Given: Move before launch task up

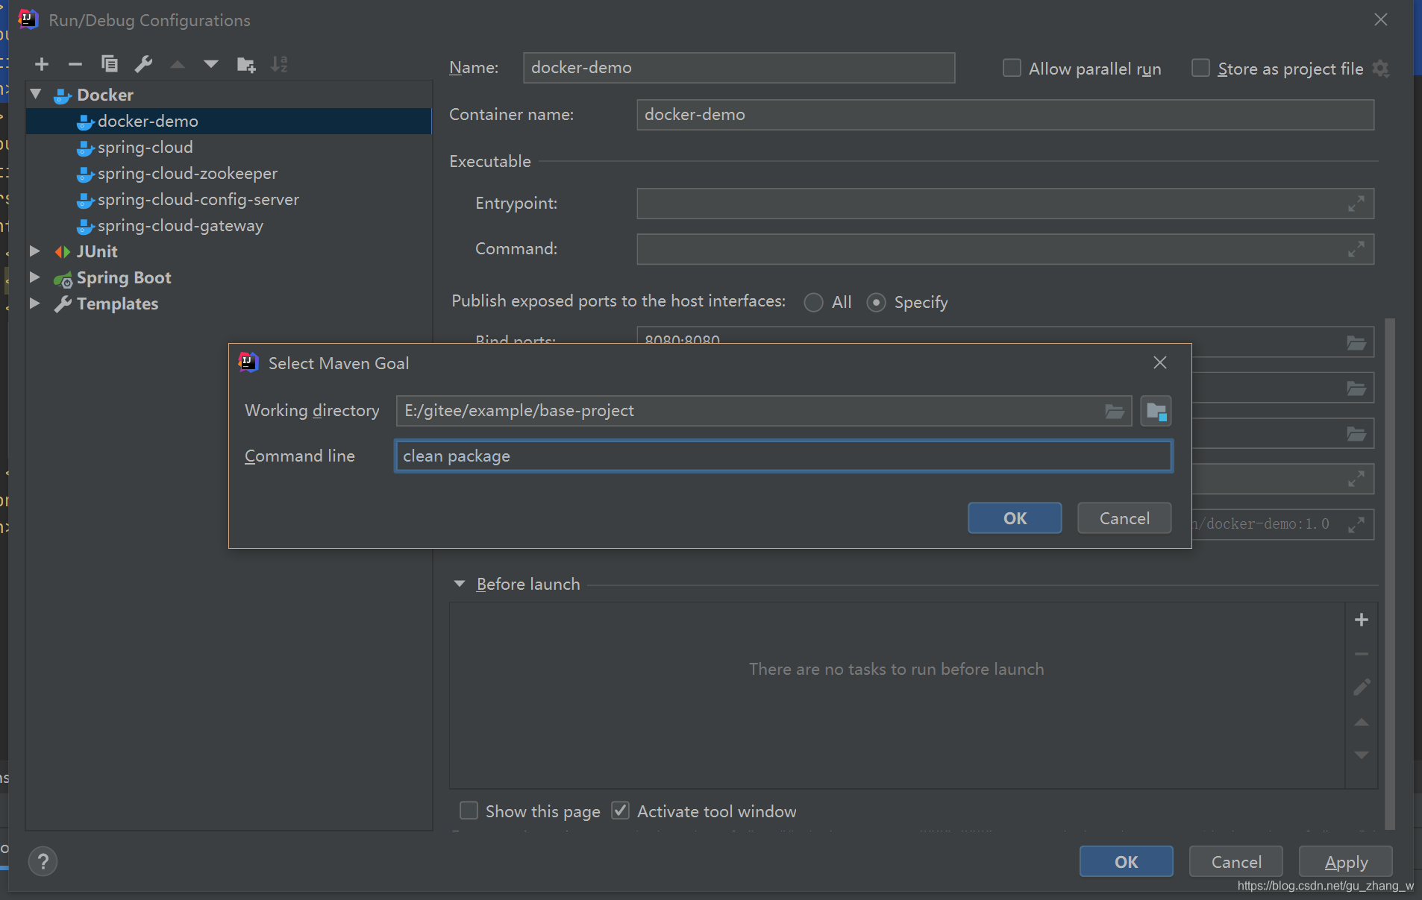Looking at the screenshot, I should 1362,722.
